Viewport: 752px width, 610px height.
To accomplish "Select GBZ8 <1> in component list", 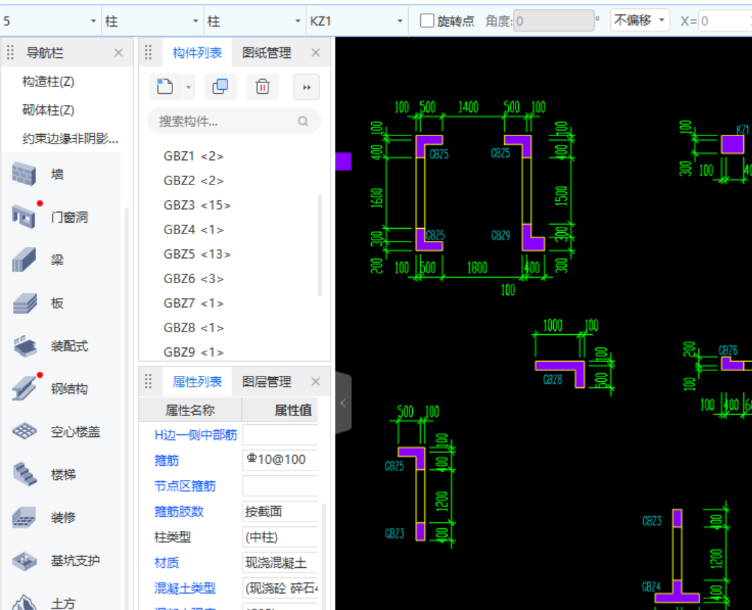I will point(193,327).
